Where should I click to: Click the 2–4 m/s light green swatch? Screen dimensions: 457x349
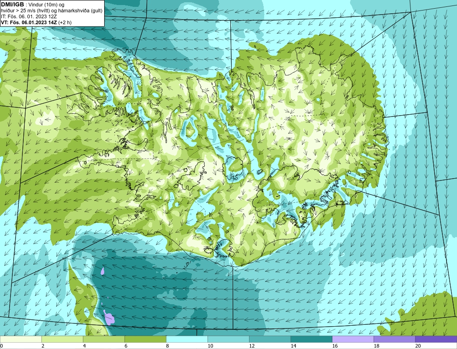(62, 339)
